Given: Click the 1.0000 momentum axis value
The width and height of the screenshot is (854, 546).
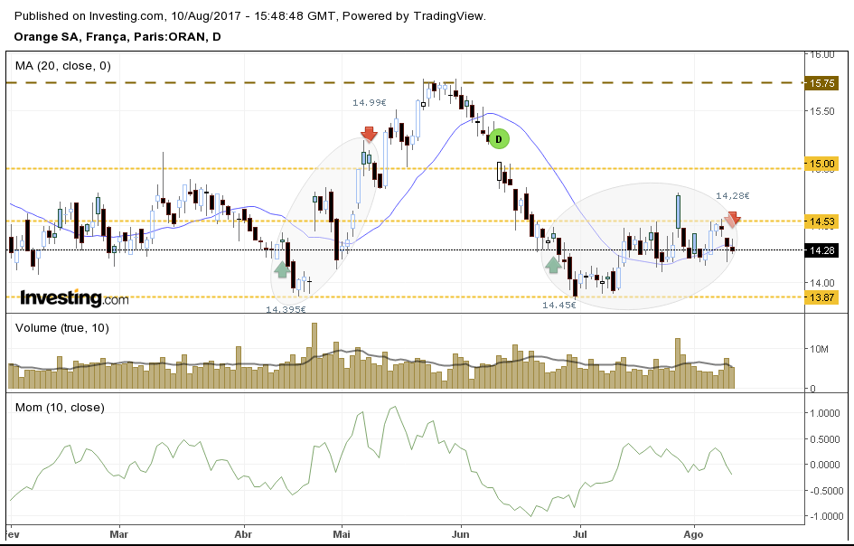Looking at the screenshot, I should [824, 413].
